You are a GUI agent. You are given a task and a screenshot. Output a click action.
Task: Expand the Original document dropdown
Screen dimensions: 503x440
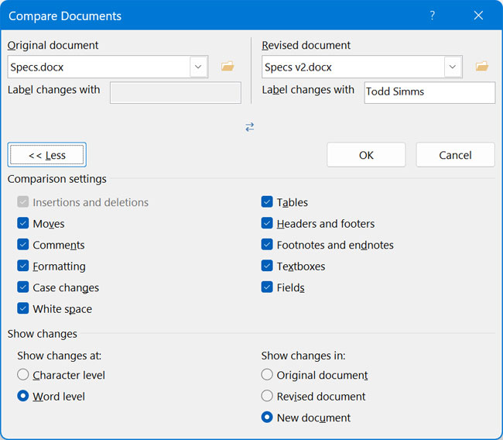coord(198,67)
